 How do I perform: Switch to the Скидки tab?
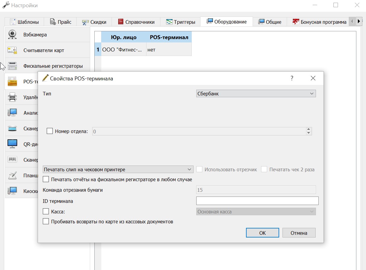[x=94, y=22]
